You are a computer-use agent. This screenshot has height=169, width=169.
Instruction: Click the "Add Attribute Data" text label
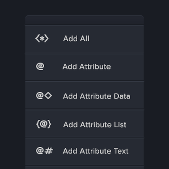97,96
